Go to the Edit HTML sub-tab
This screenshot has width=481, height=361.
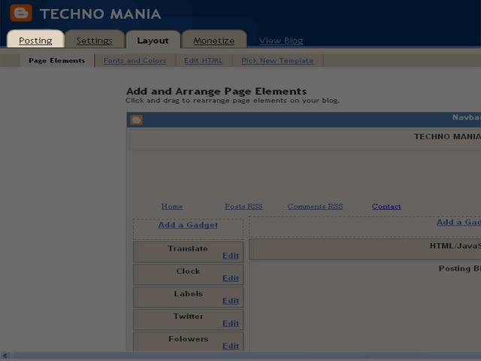(x=203, y=61)
